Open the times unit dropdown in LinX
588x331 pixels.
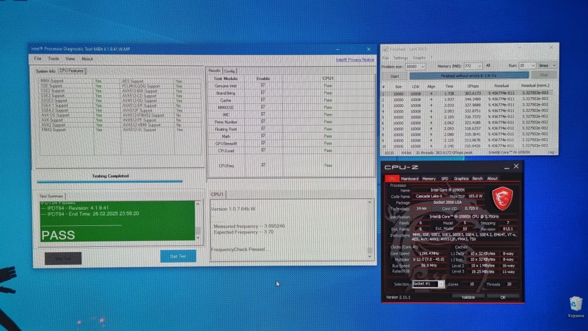click(x=547, y=65)
